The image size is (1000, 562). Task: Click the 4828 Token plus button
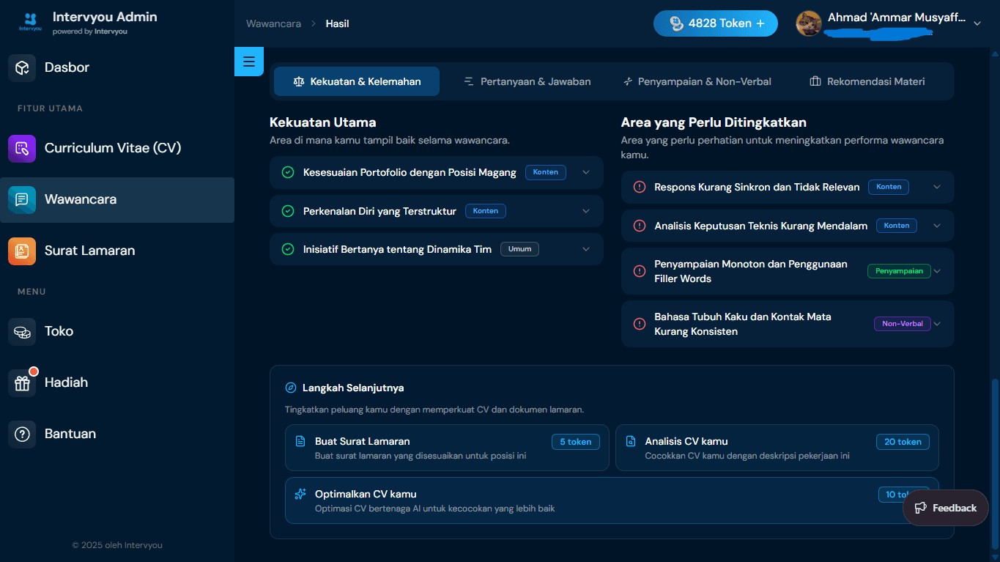[x=716, y=23]
